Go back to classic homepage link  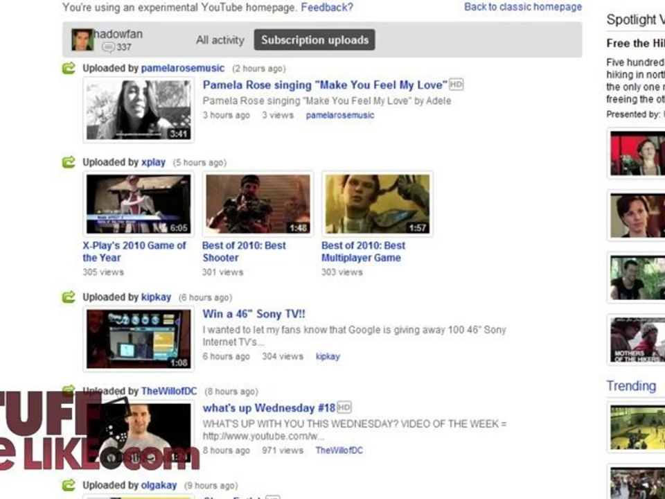point(523,7)
